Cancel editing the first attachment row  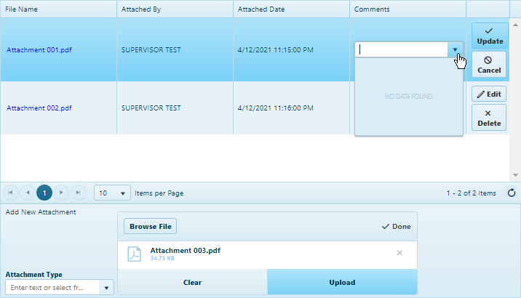490,65
